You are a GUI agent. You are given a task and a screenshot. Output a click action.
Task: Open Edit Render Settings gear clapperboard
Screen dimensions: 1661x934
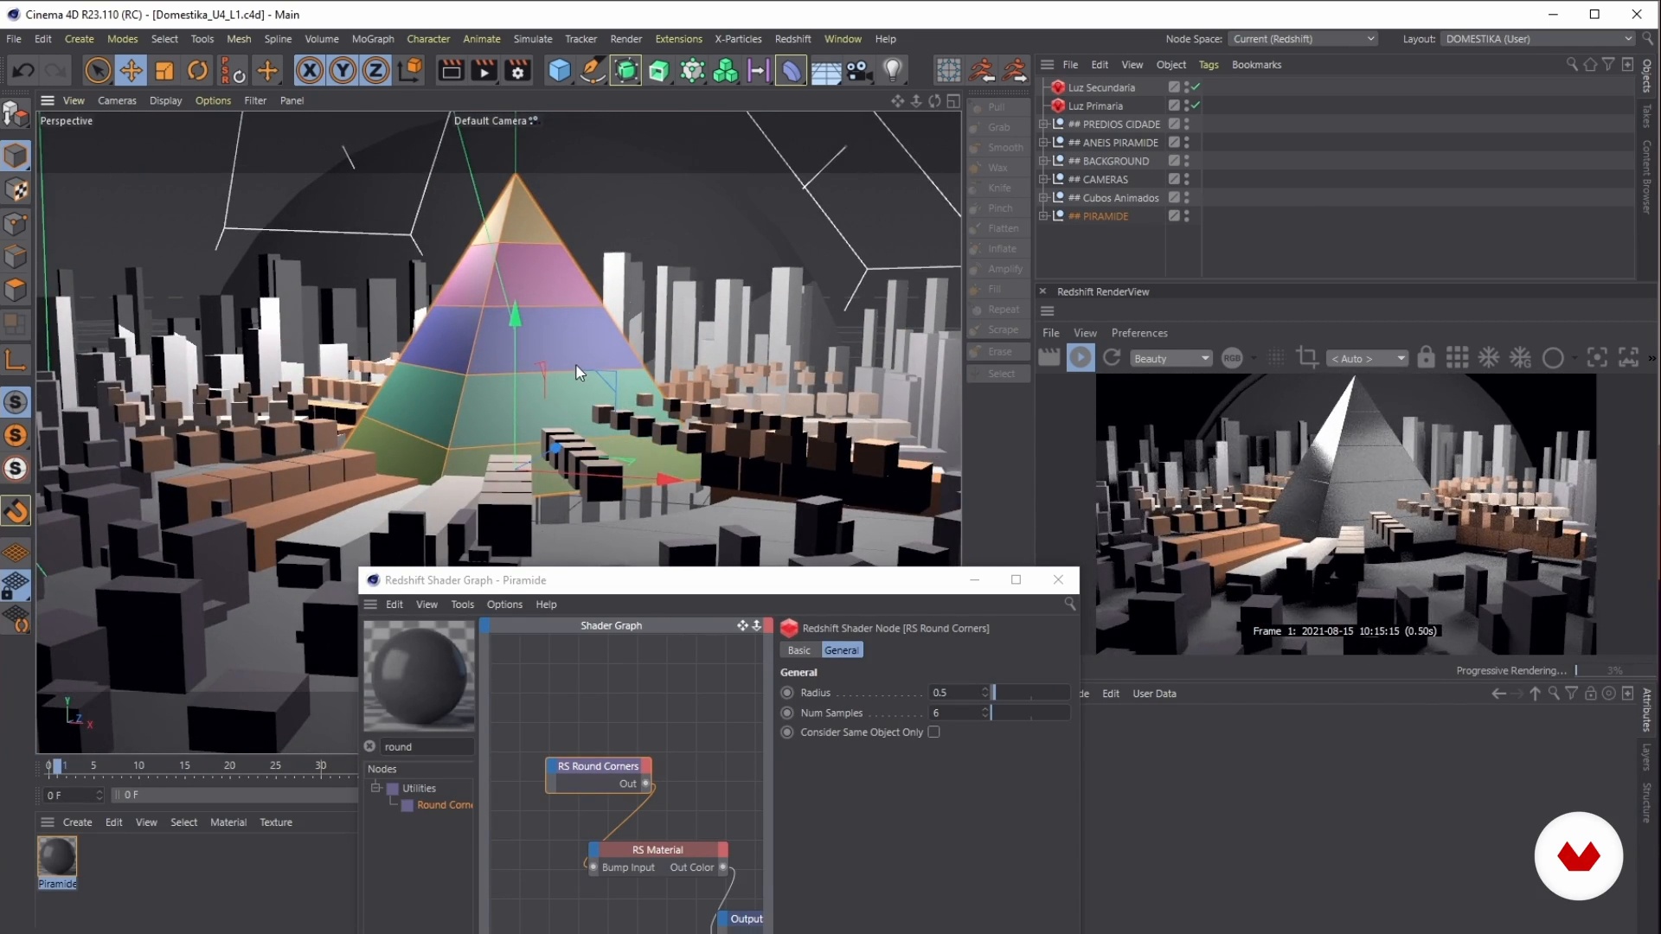[518, 70]
